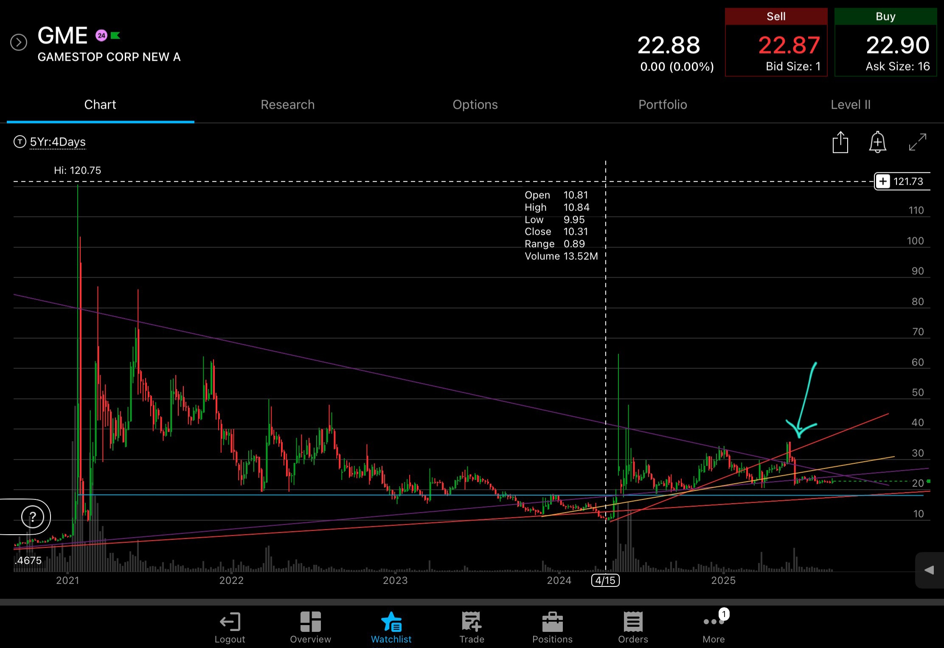Tap the Hi: 120.75 label
Viewport: 944px width, 648px height.
(78, 171)
